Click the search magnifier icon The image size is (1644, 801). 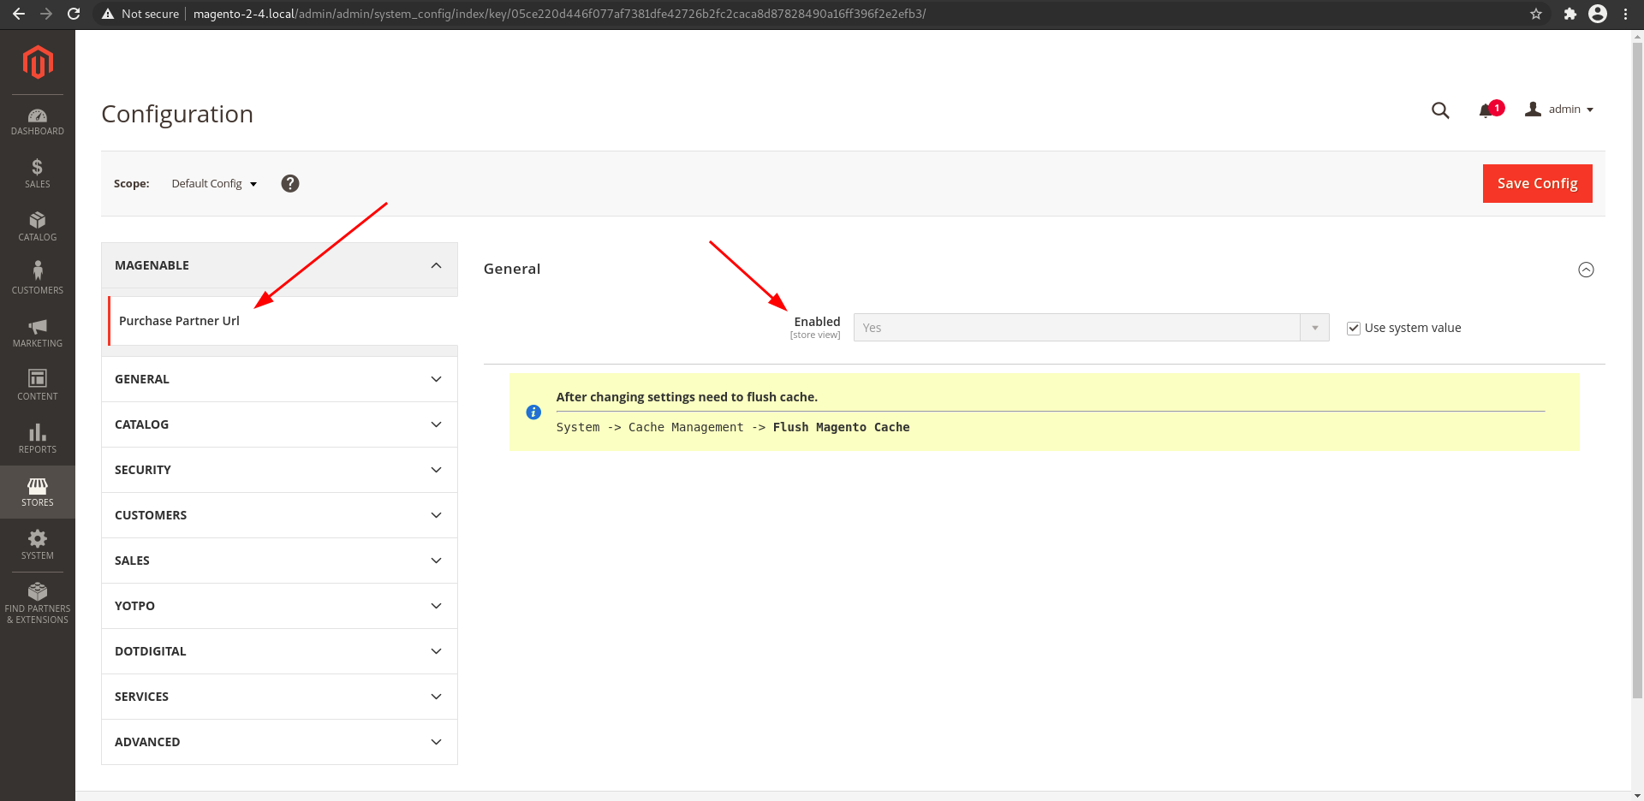click(1440, 110)
